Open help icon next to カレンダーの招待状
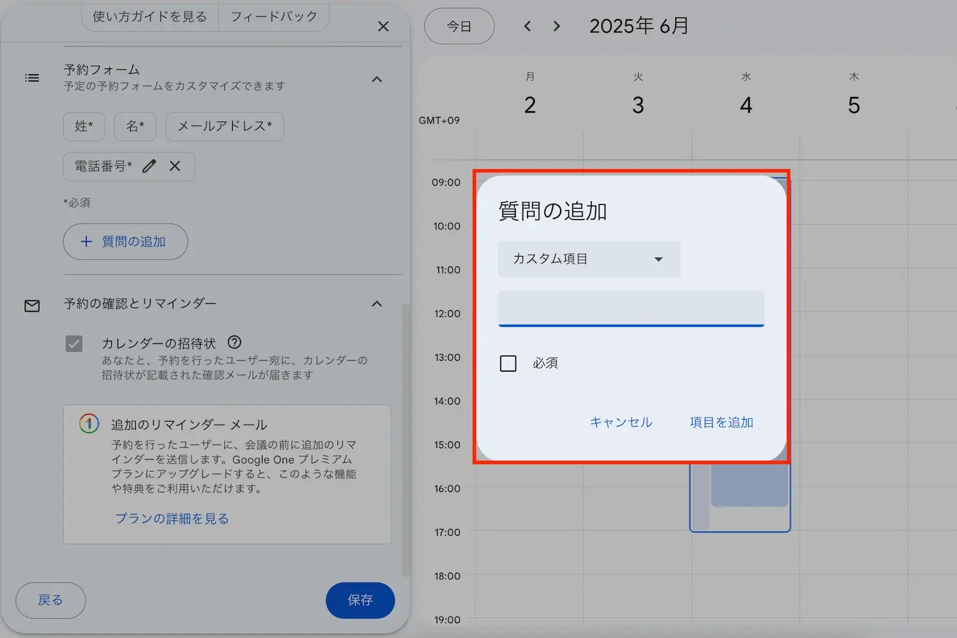The height and width of the screenshot is (638, 957). (x=235, y=343)
